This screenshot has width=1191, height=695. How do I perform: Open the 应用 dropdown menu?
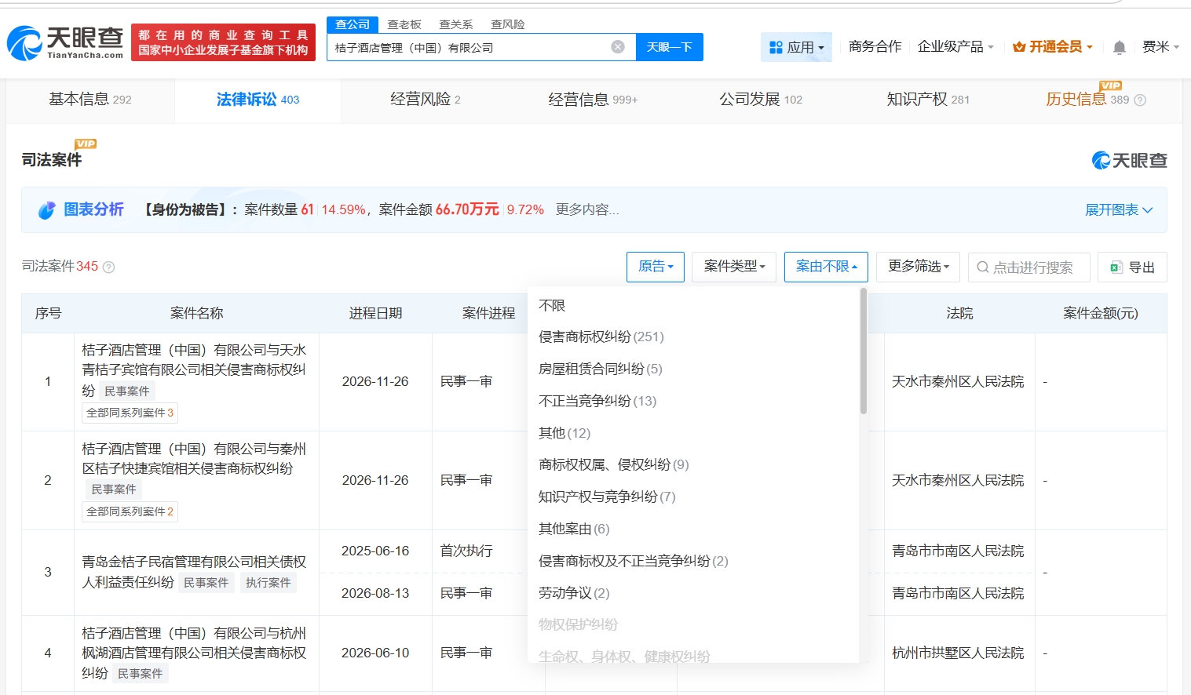796,47
